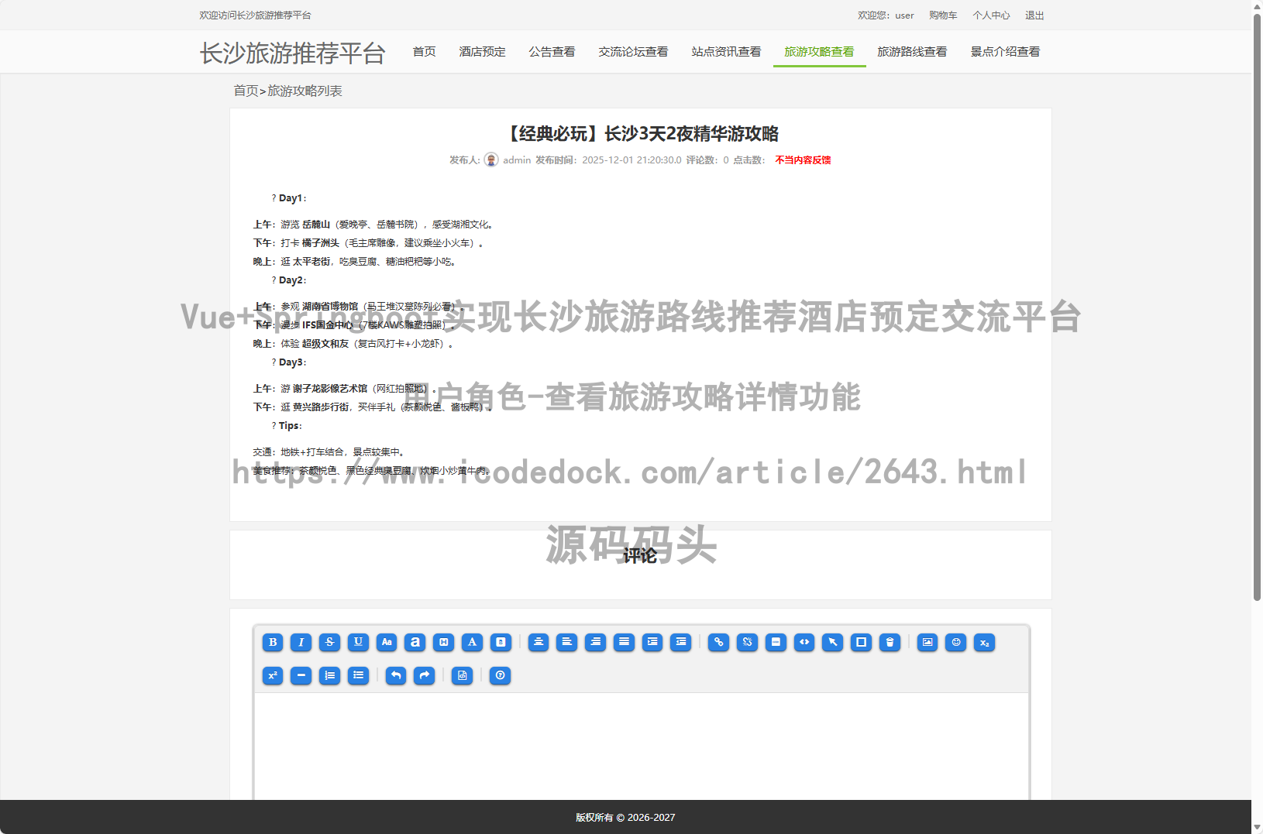Viewport: 1263px width, 834px height.
Task: Toggle the ordered list formatting
Action: (x=329, y=675)
